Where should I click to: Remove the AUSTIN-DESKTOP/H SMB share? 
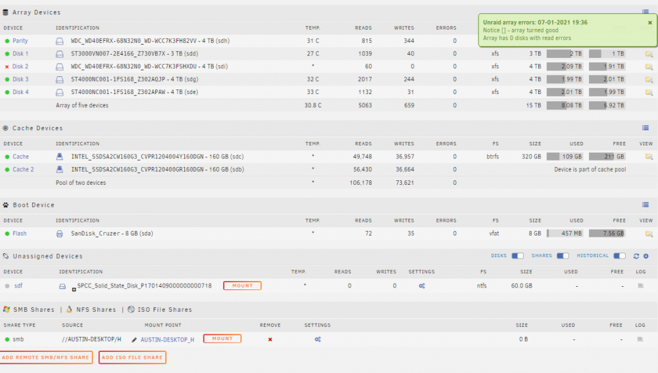click(270, 339)
